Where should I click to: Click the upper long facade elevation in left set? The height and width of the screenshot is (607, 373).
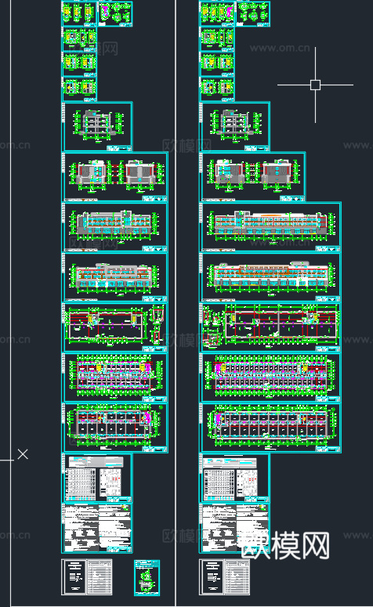[x=115, y=227]
